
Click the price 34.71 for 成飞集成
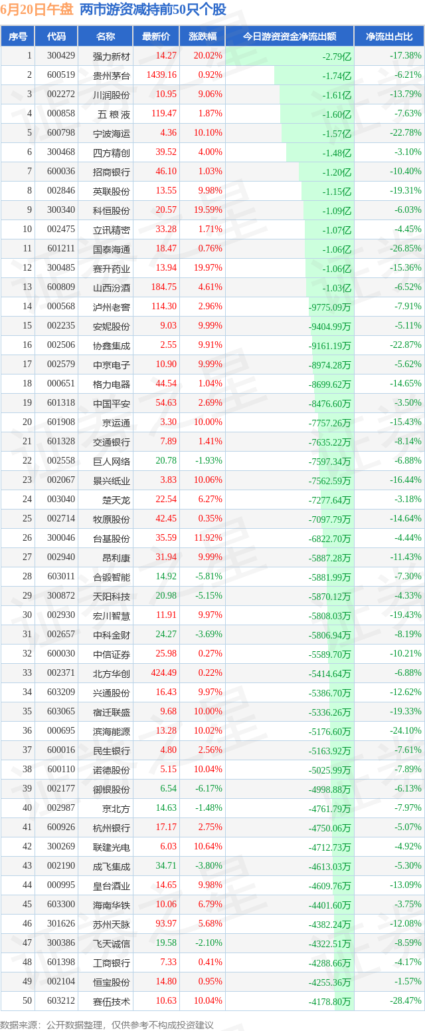pos(166,866)
